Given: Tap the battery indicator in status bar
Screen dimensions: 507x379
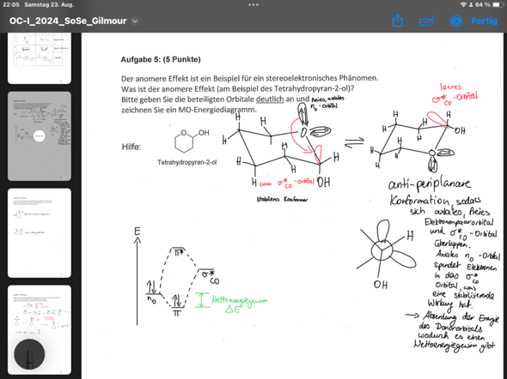Looking at the screenshot, I should pos(498,5).
